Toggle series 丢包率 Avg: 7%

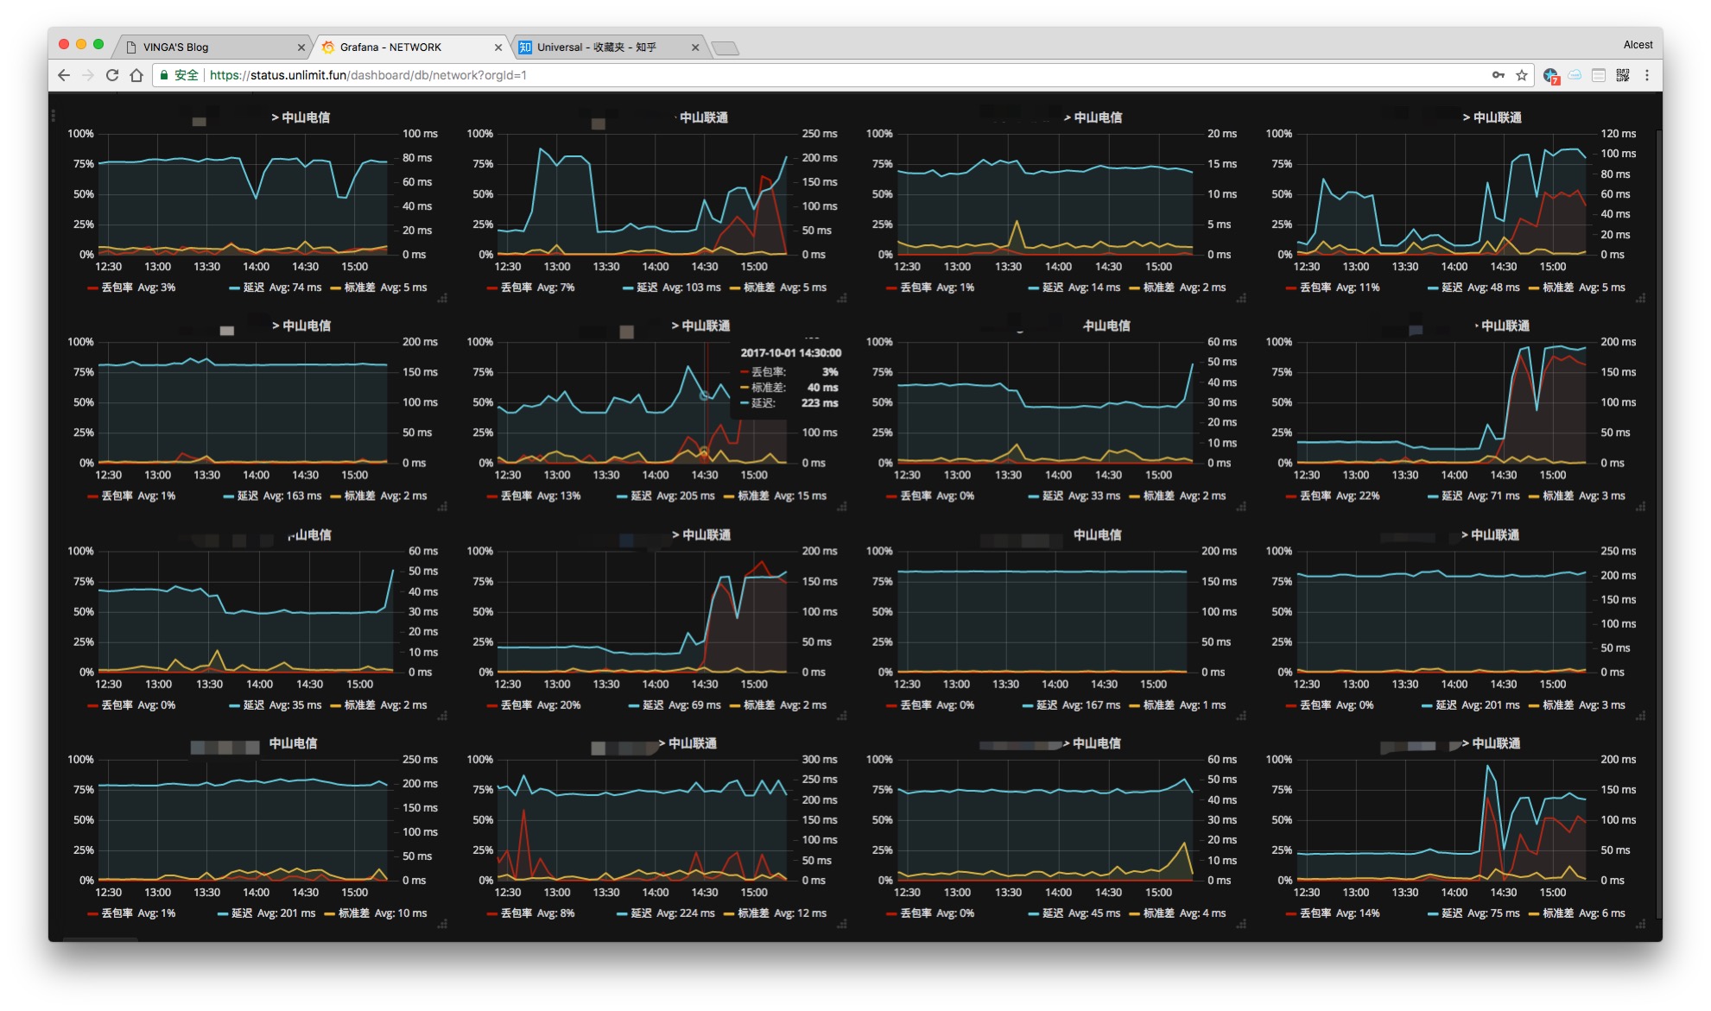(531, 288)
